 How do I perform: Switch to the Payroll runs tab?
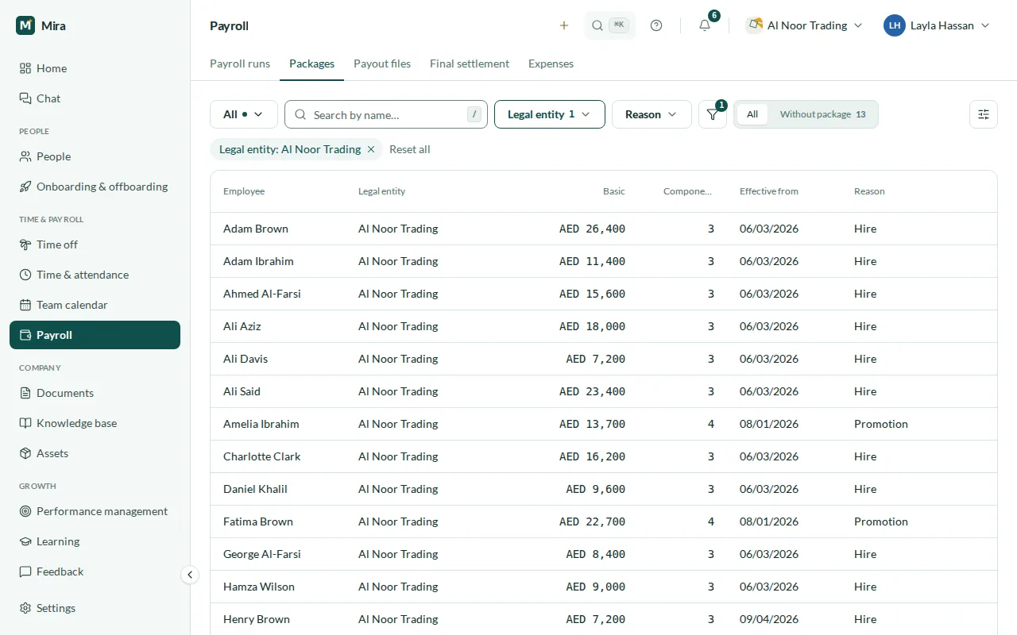coord(240,63)
